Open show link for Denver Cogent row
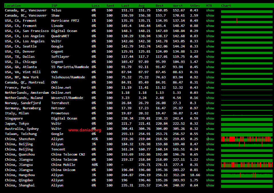The width and height of the screenshot is (274, 193). click(x=210, y=51)
